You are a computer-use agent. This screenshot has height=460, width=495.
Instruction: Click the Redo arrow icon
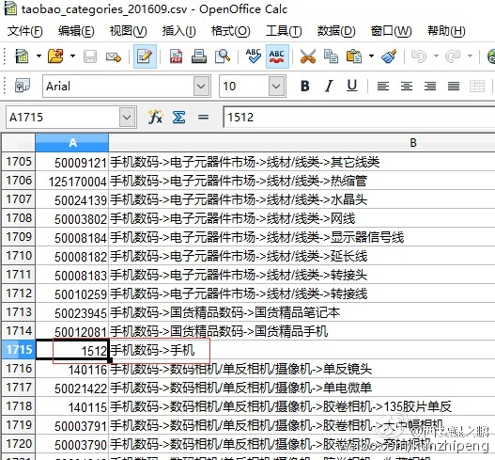point(453,56)
